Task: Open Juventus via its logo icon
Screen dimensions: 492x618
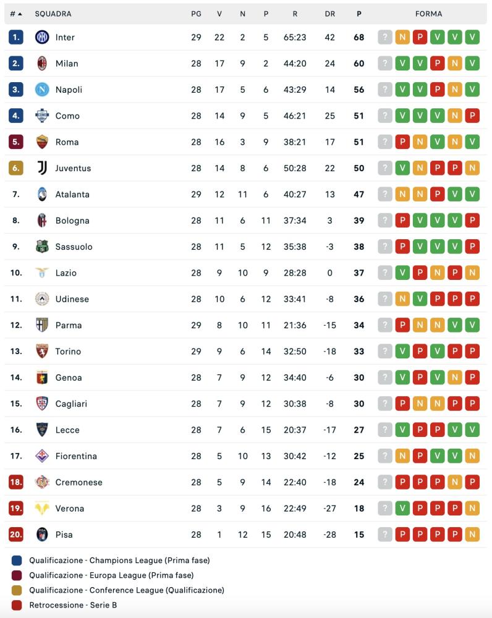Action: coord(42,168)
